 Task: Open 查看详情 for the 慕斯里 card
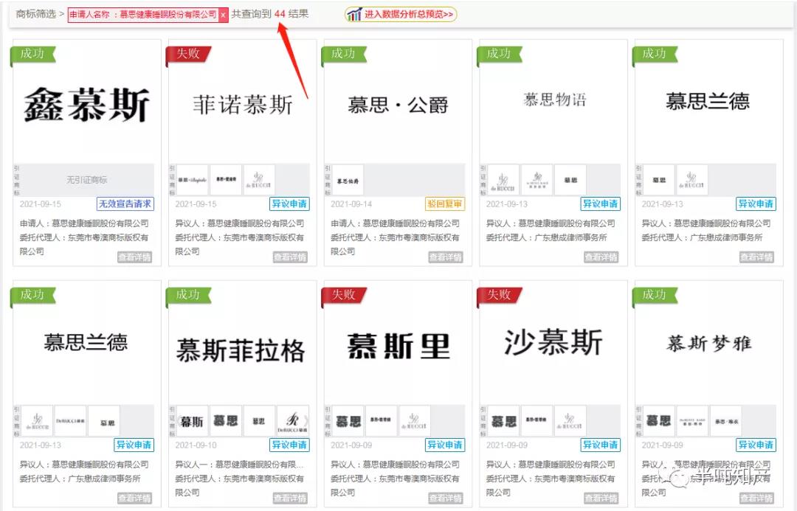point(446,498)
